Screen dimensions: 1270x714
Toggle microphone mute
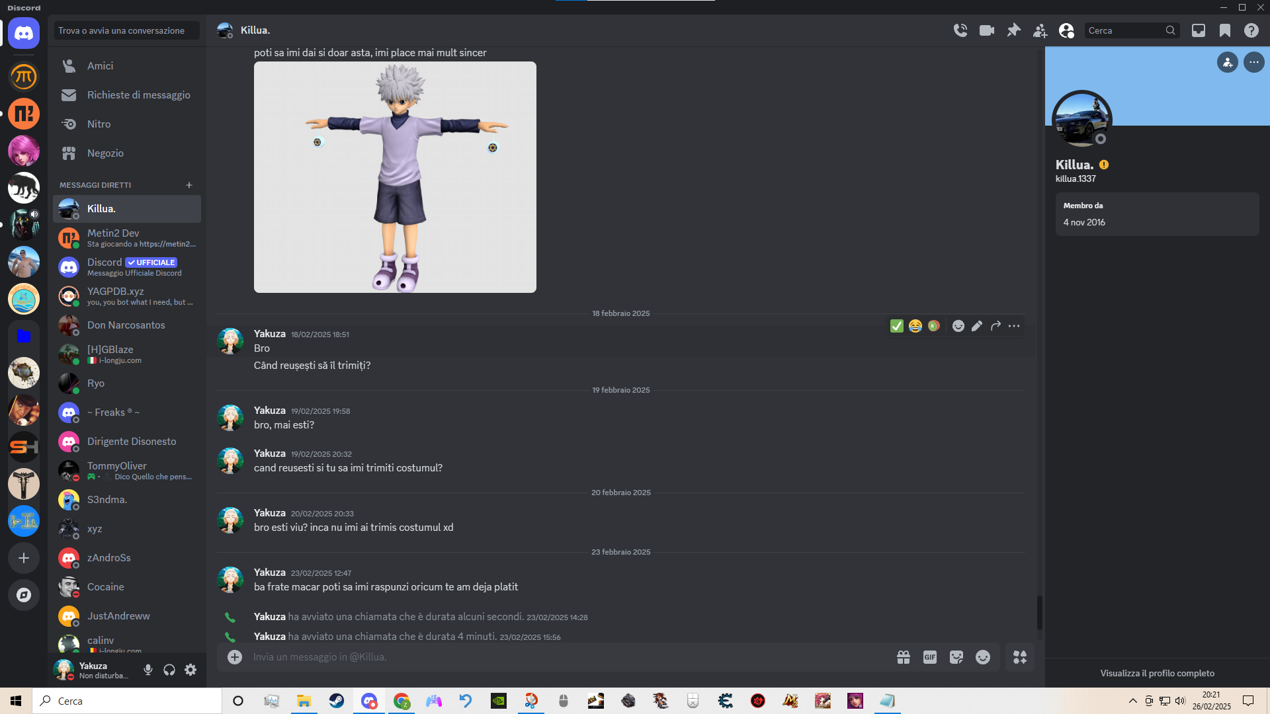pyautogui.click(x=148, y=670)
